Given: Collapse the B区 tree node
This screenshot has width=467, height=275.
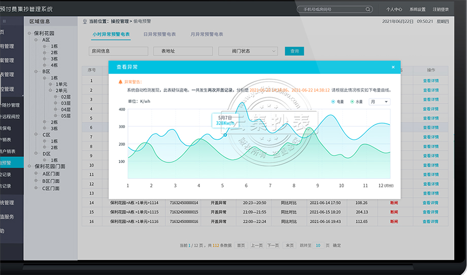Looking at the screenshot, I should click(36, 72).
